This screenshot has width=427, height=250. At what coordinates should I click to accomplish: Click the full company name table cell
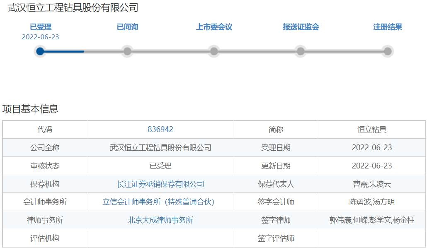(160, 148)
